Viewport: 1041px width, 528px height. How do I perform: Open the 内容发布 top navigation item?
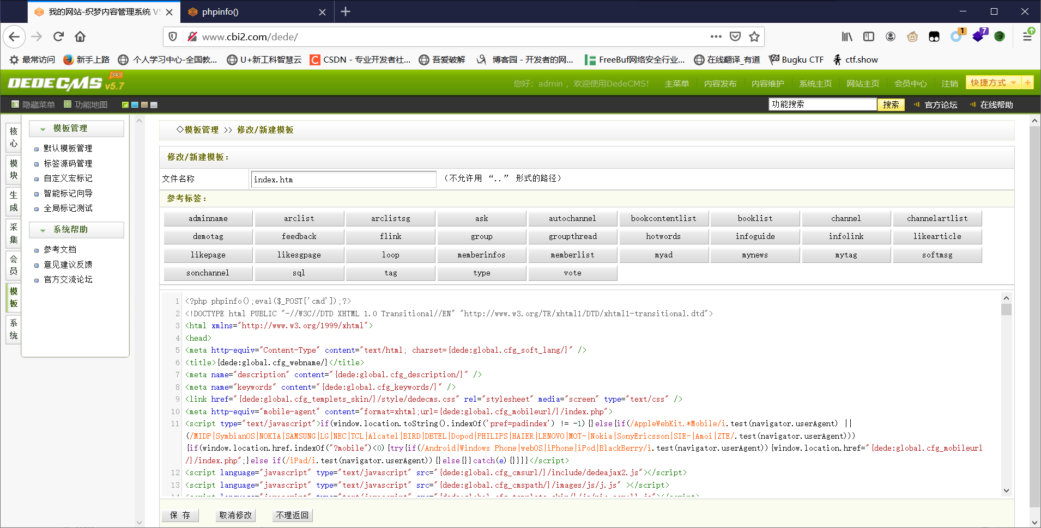(x=720, y=83)
